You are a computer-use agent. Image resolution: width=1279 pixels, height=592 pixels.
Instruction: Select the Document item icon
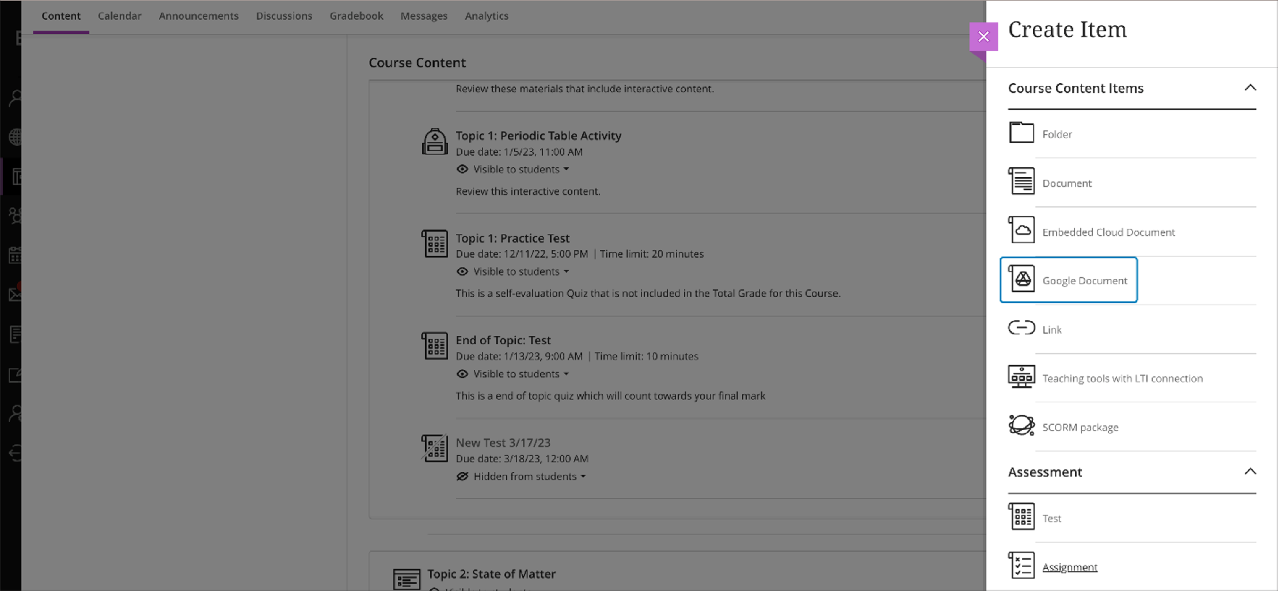click(1021, 181)
